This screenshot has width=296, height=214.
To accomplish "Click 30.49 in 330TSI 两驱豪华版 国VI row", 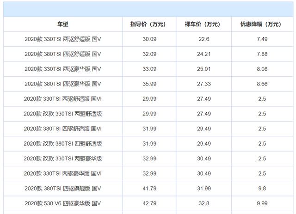I will [x=204, y=173].
